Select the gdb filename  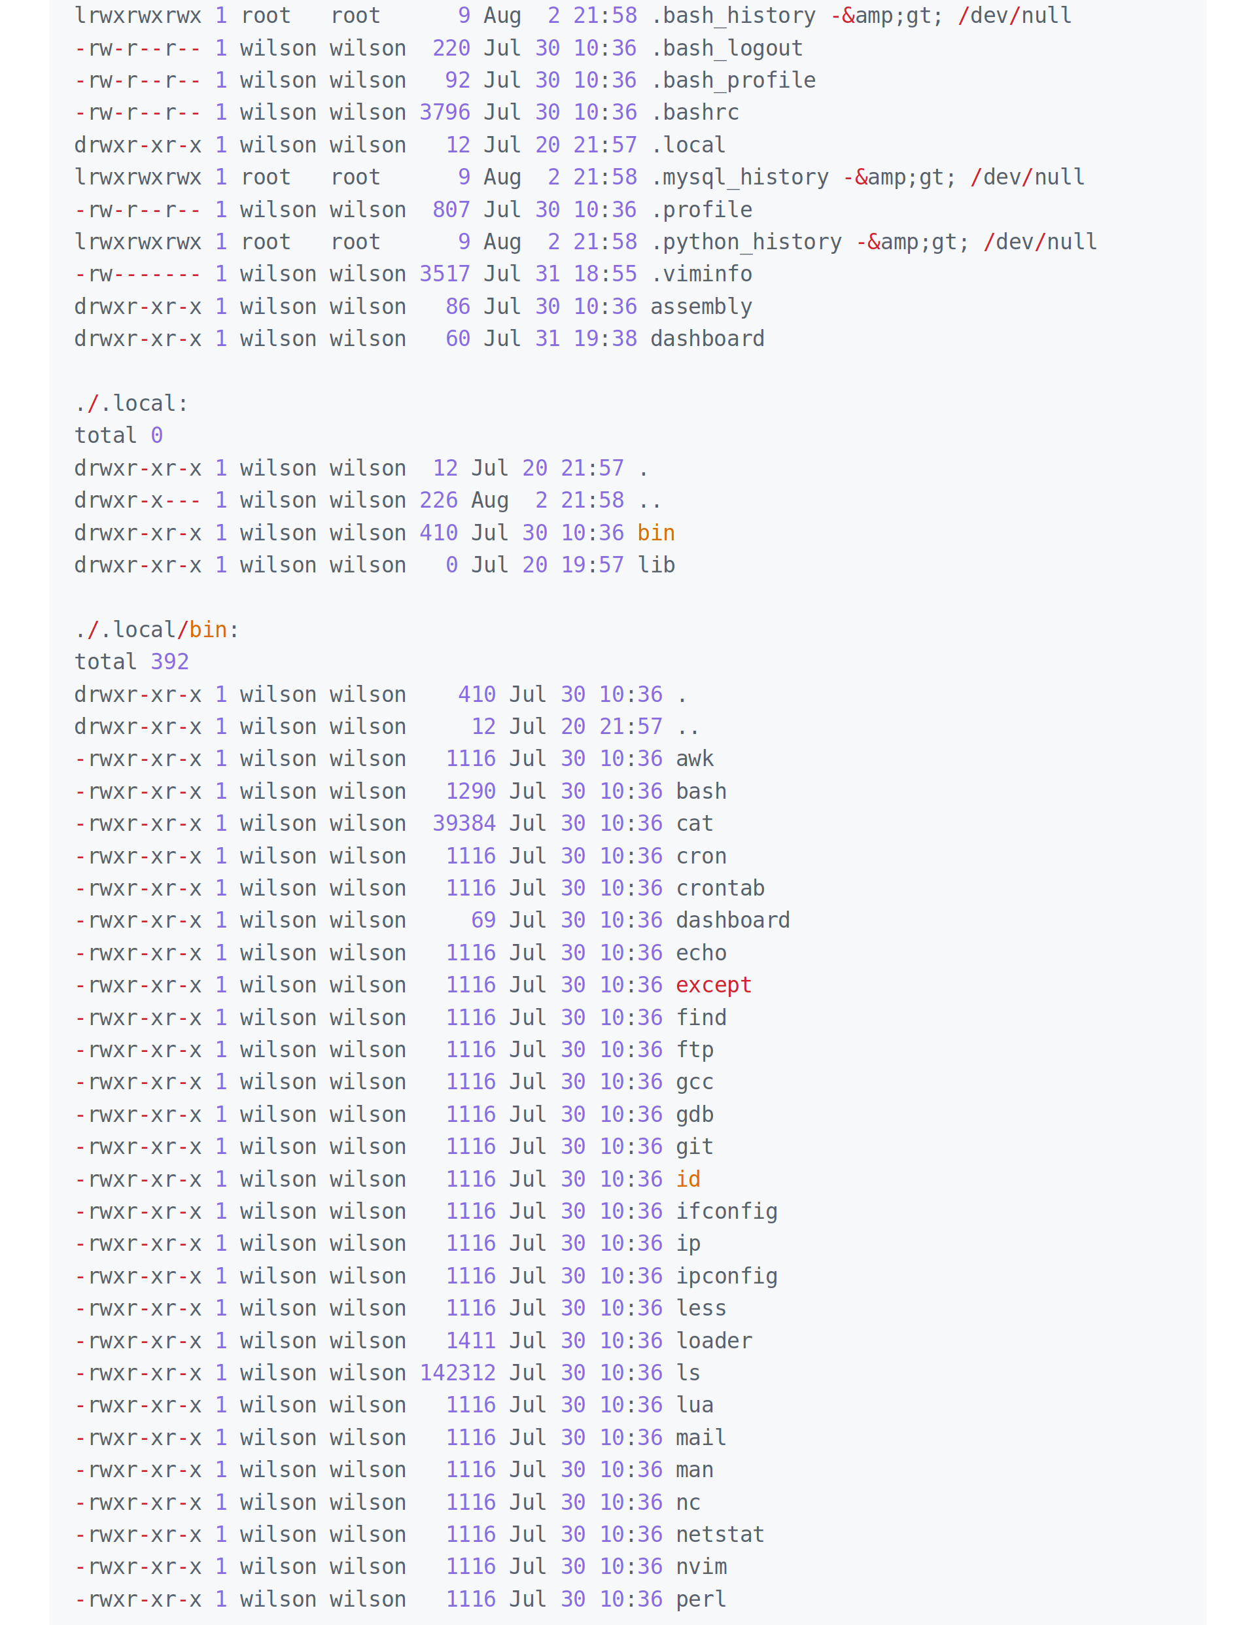point(695,1114)
